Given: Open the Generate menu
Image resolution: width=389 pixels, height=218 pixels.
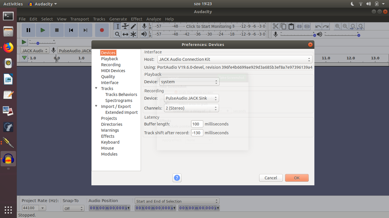Looking at the screenshot, I should tap(118, 19).
